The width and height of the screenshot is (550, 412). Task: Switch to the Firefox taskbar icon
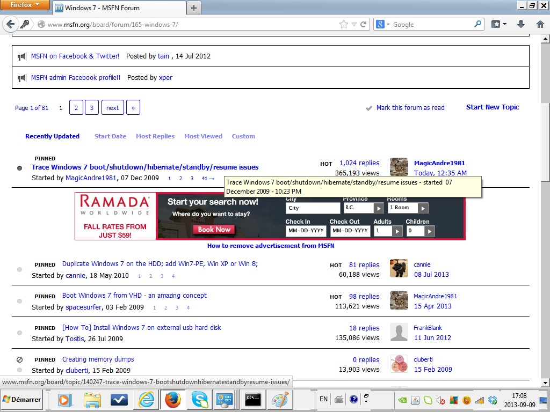[173, 400]
